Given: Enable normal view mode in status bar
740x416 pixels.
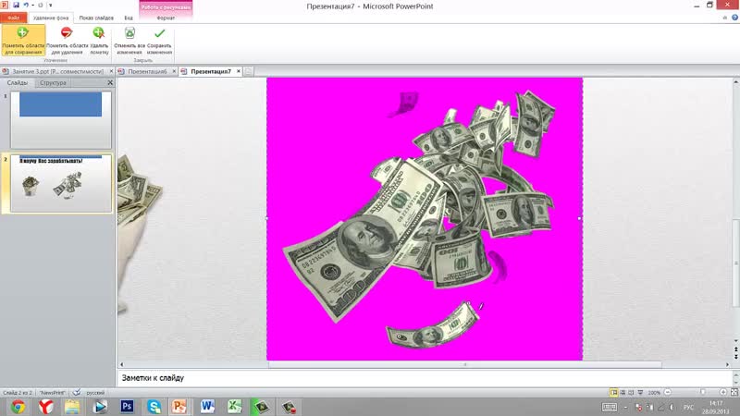Looking at the screenshot, I should click(614, 392).
